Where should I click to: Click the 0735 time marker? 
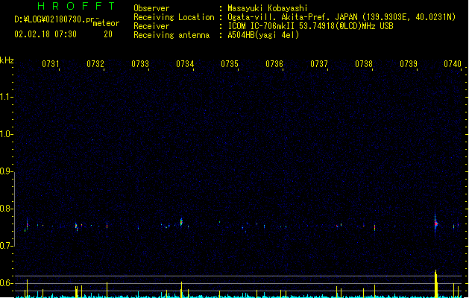230,64
